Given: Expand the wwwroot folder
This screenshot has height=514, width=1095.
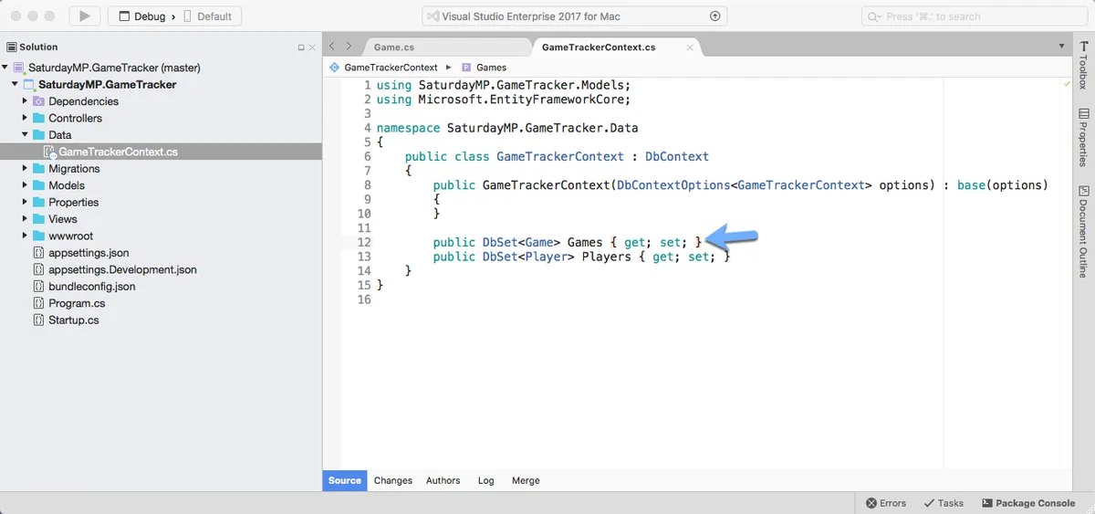Looking at the screenshot, I should coord(26,236).
